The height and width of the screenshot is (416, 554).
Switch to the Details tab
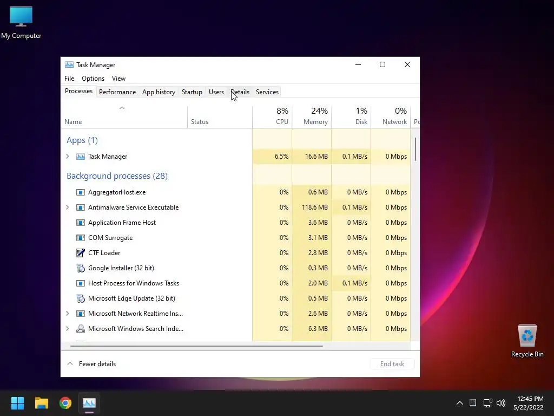240,92
